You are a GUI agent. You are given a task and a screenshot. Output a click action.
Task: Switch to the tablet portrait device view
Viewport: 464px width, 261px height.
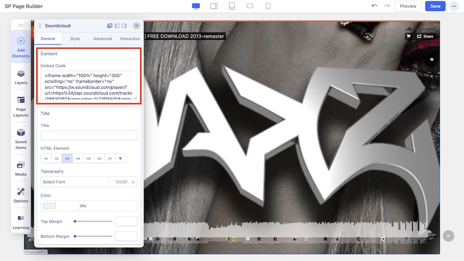coord(232,6)
